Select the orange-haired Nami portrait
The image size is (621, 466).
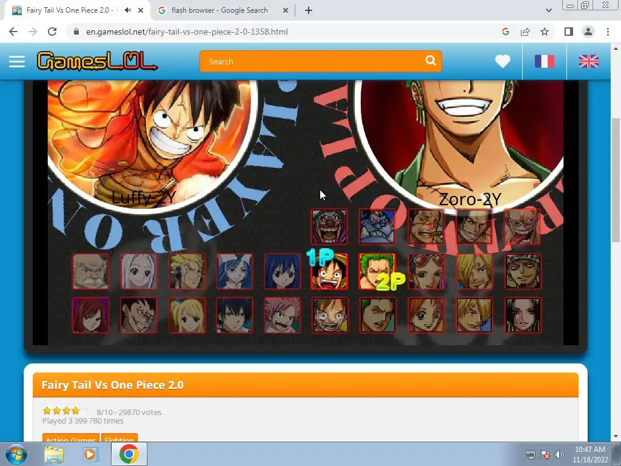click(x=426, y=315)
